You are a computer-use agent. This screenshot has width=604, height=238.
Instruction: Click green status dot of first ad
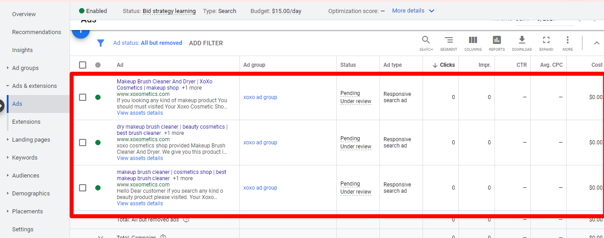click(98, 97)
